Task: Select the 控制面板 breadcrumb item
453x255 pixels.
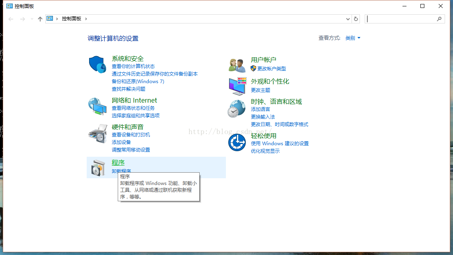Action: [71, 19]
